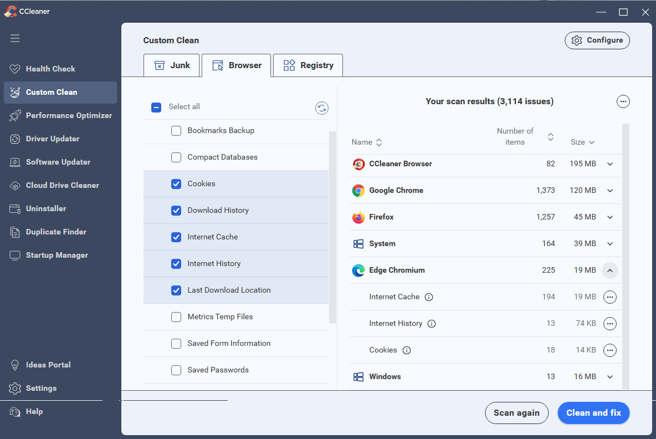
Task: Expand Firefox scan results
Action: click(x=609, y=217)
